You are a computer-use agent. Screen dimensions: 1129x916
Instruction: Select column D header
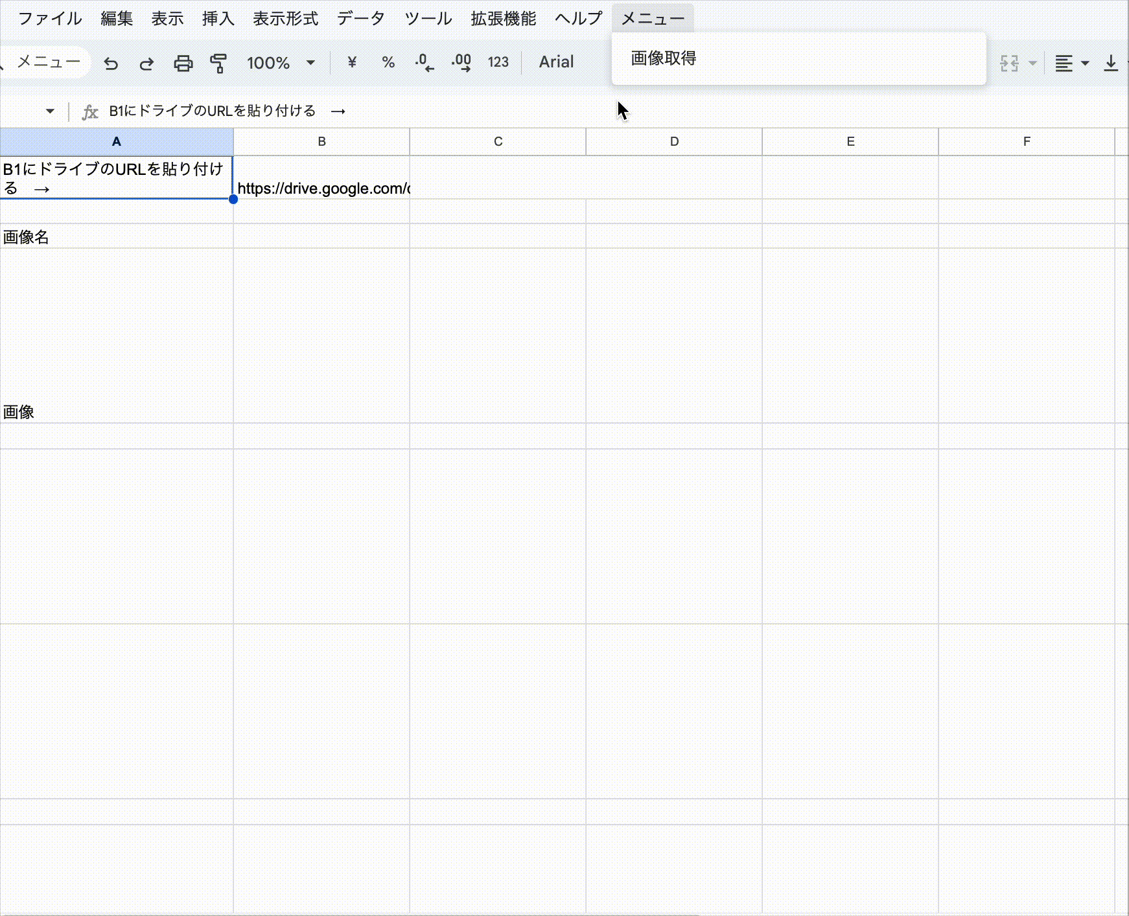click(x=674, y=141)
